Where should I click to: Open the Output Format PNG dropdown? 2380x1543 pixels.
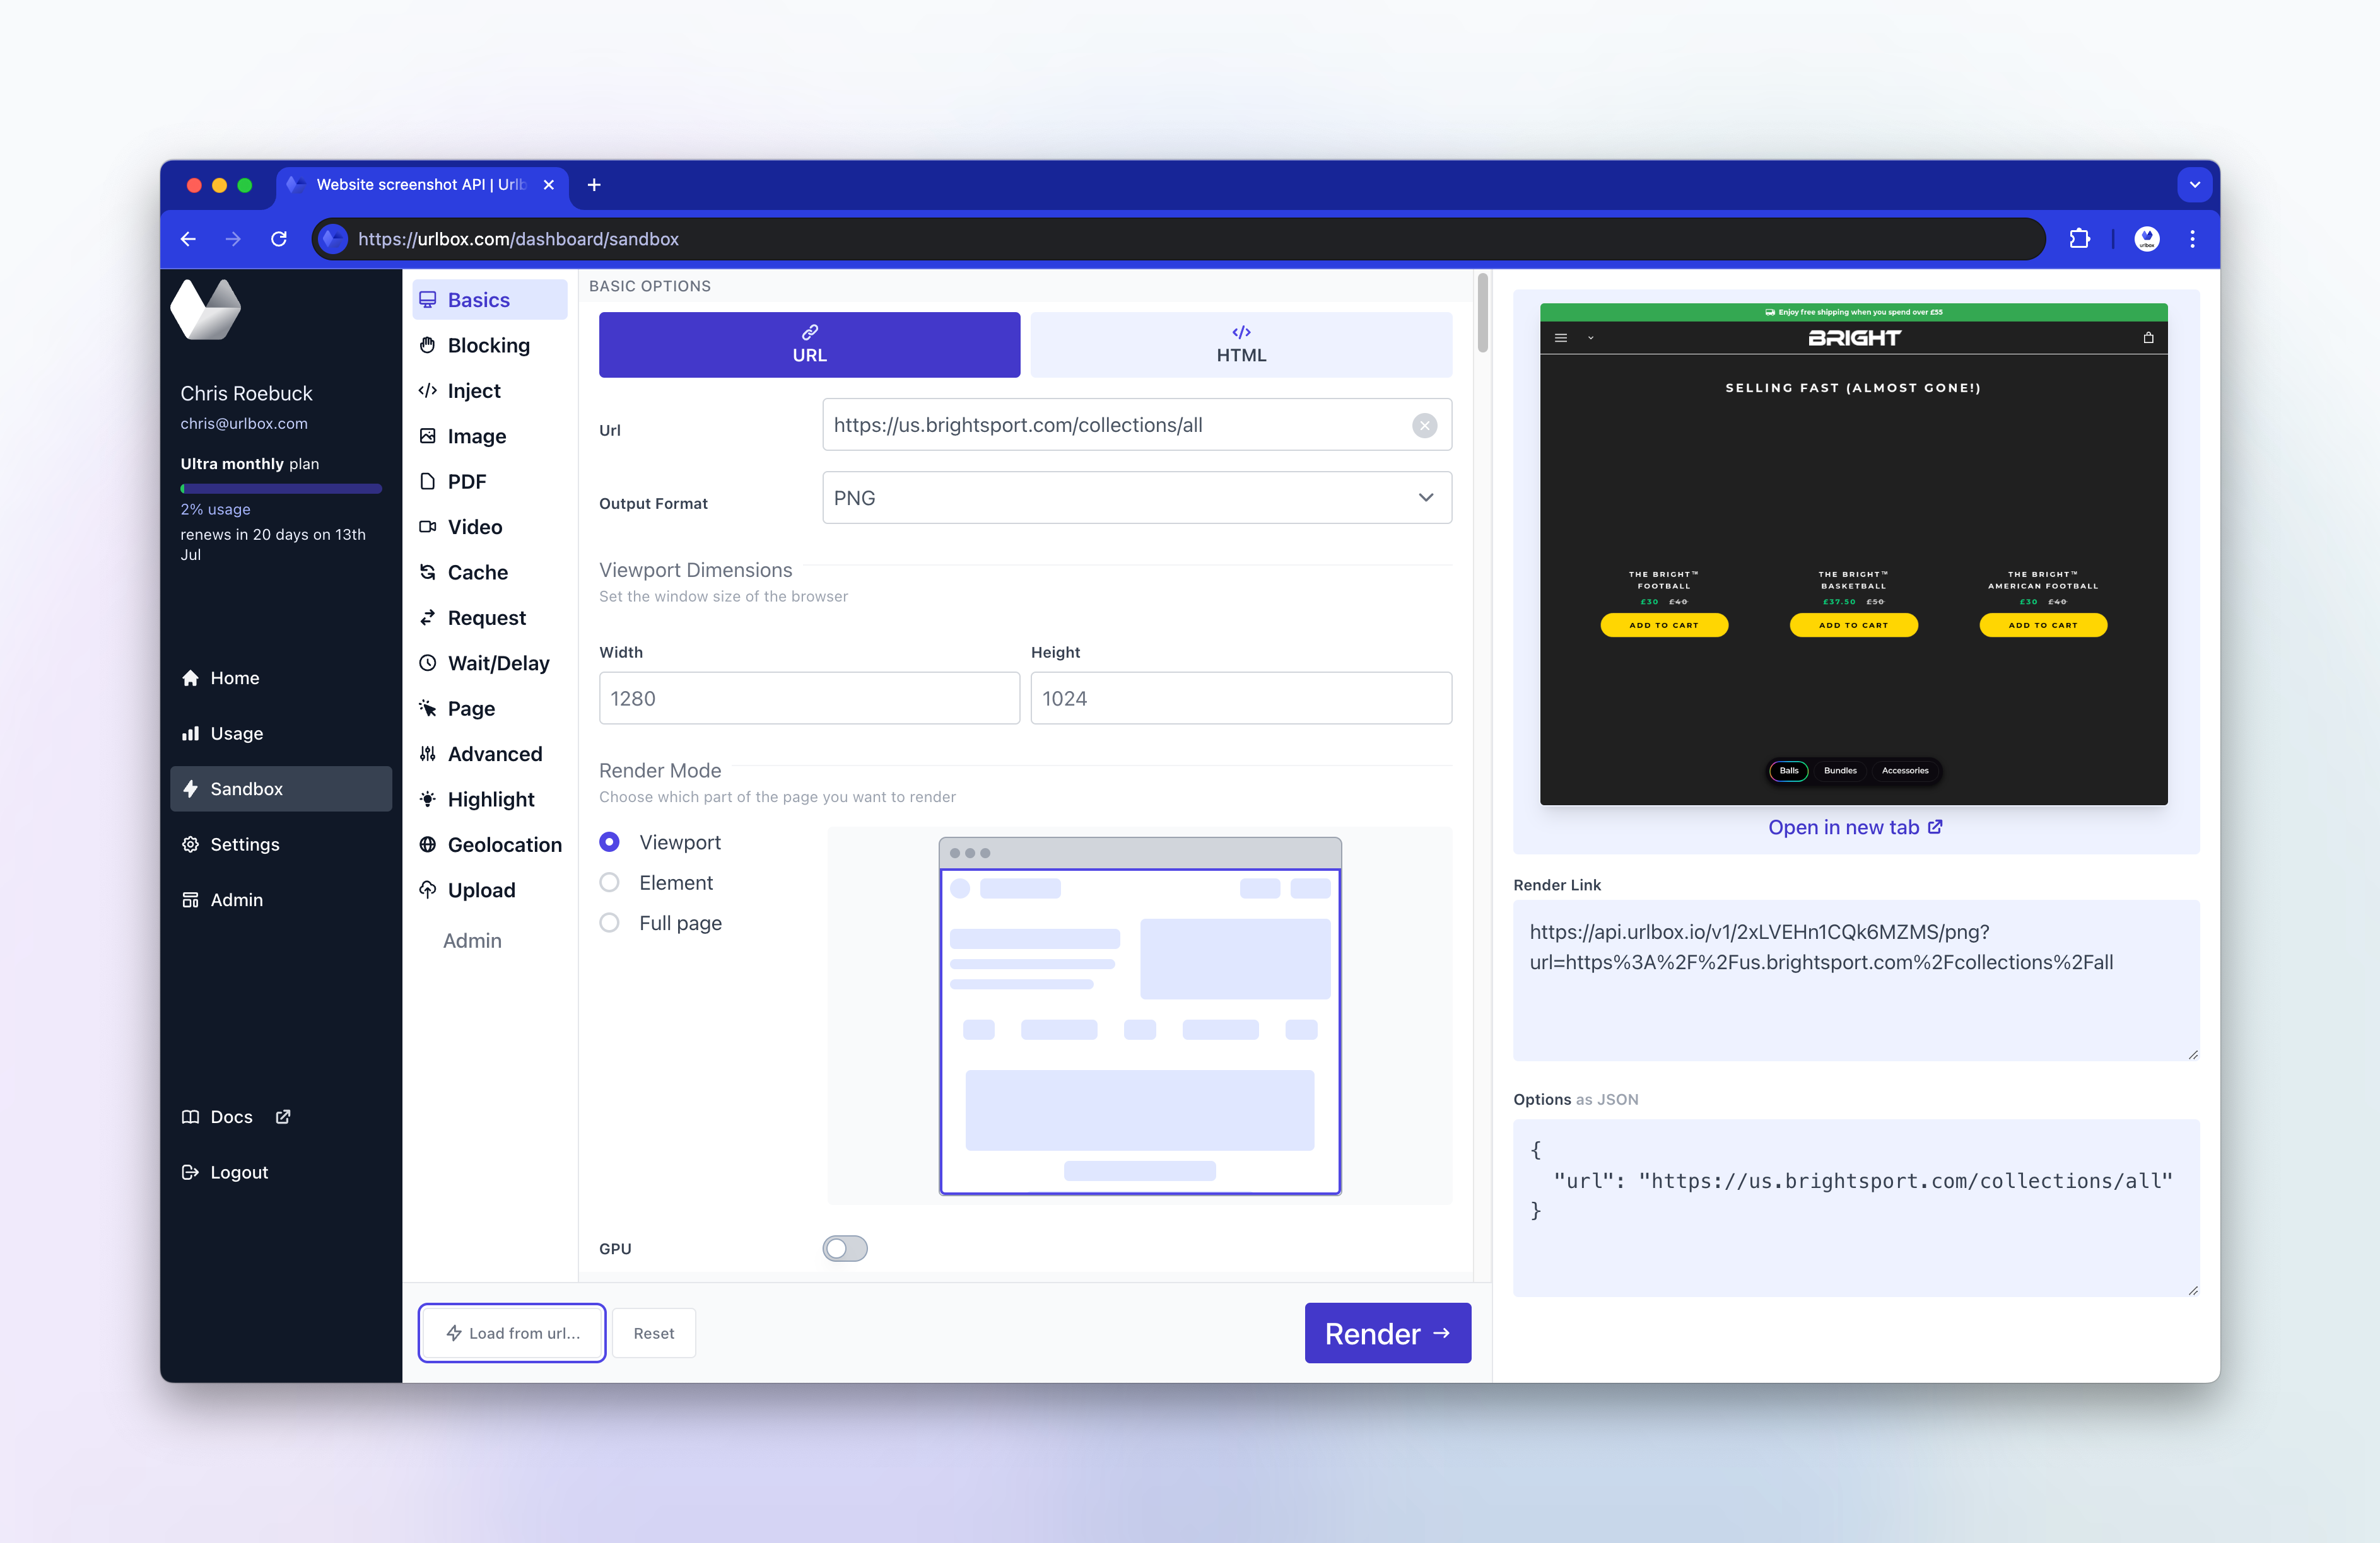point(1136,498)
